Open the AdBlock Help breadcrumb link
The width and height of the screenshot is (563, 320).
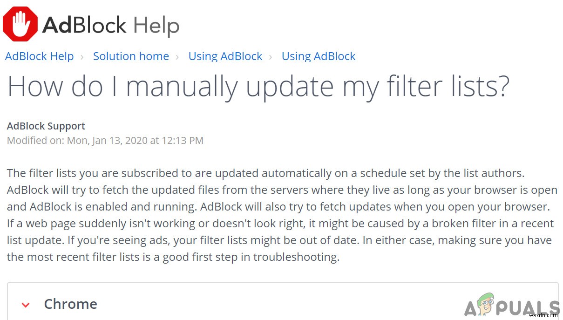(39, 56)
